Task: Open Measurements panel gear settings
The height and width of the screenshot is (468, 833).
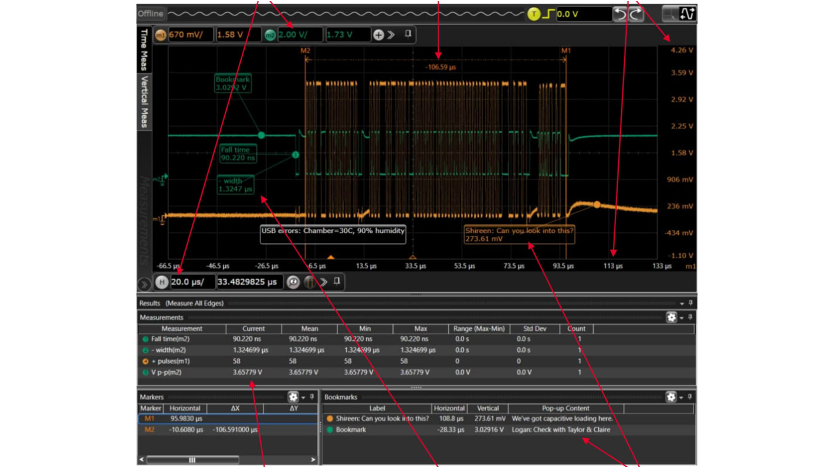Action: (x=672, y=317)
